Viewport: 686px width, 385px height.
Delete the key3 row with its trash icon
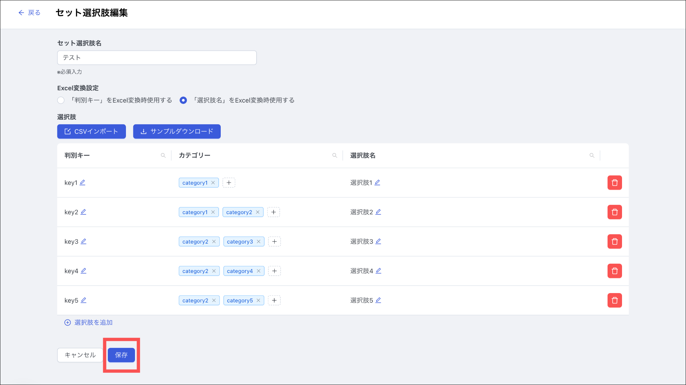pyautogui.click(x=614, y=241)
